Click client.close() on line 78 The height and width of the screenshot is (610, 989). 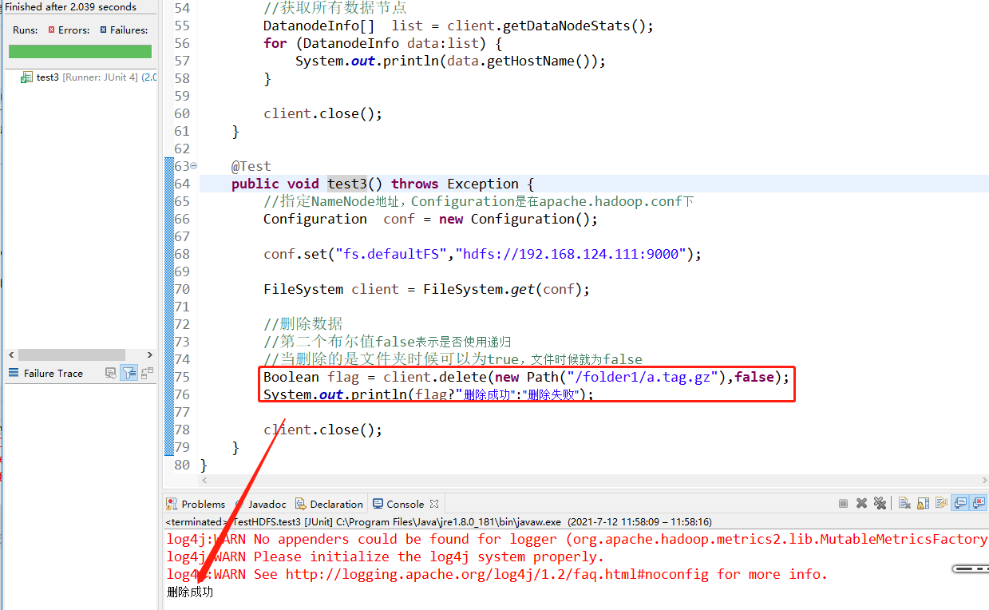click(x=323, y=430)
